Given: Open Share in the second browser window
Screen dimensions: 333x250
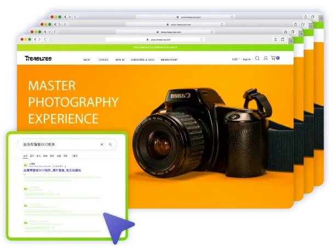Looking at the screenshot, I should [285, 32].
